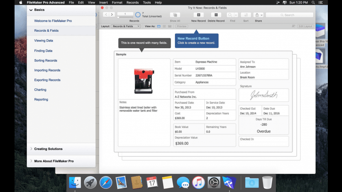Select the Records & Fields topic
This screenshot has width=342, height=192.
[x=46, y=31]
